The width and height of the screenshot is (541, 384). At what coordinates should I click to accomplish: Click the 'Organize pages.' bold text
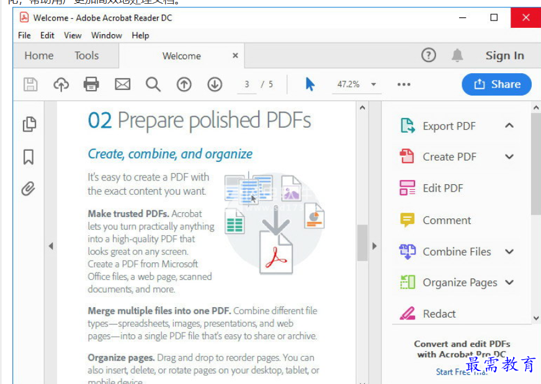click(121, 357)
